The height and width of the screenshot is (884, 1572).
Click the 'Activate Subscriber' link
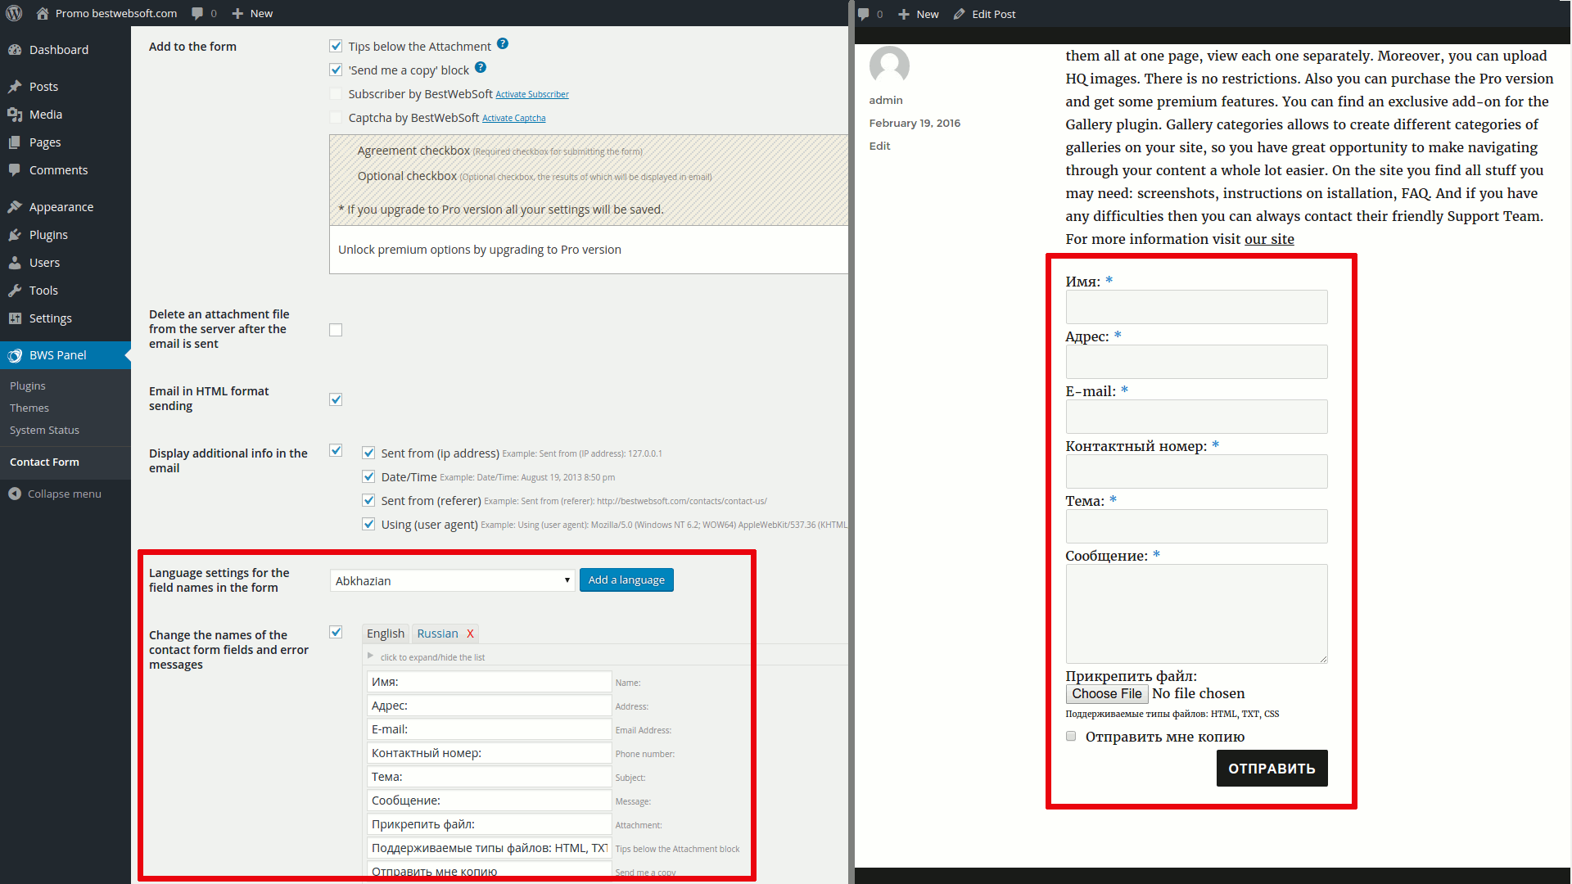point(532,95)
